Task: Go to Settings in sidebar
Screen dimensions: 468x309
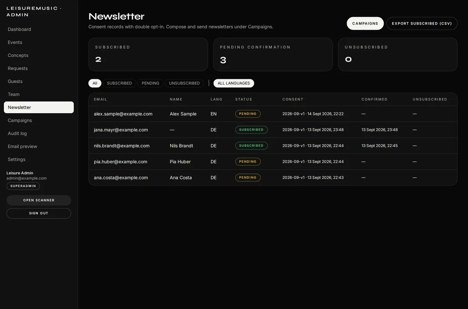Action: coord(39,159)
